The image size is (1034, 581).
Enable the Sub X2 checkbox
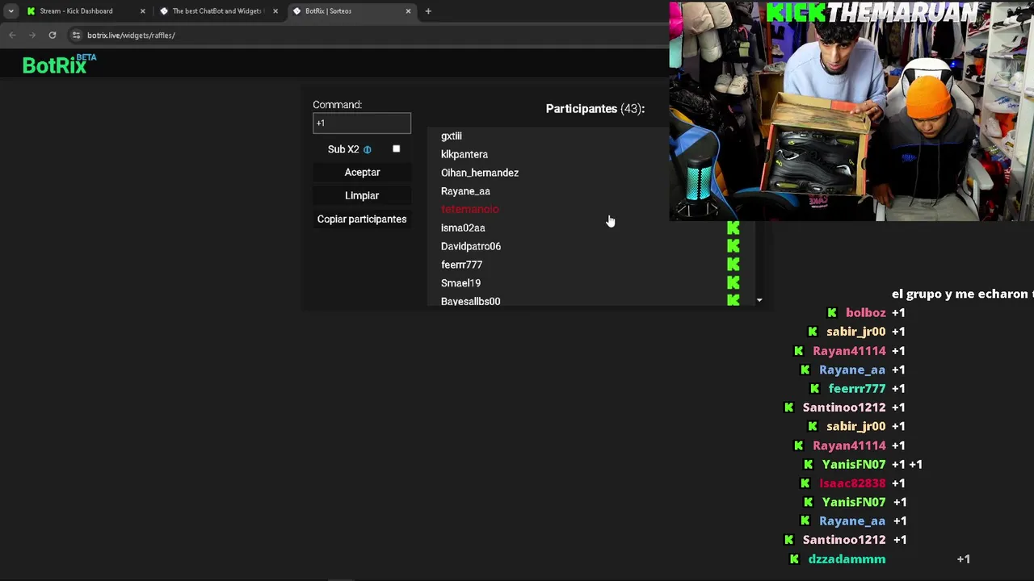[x=396, y=149]
